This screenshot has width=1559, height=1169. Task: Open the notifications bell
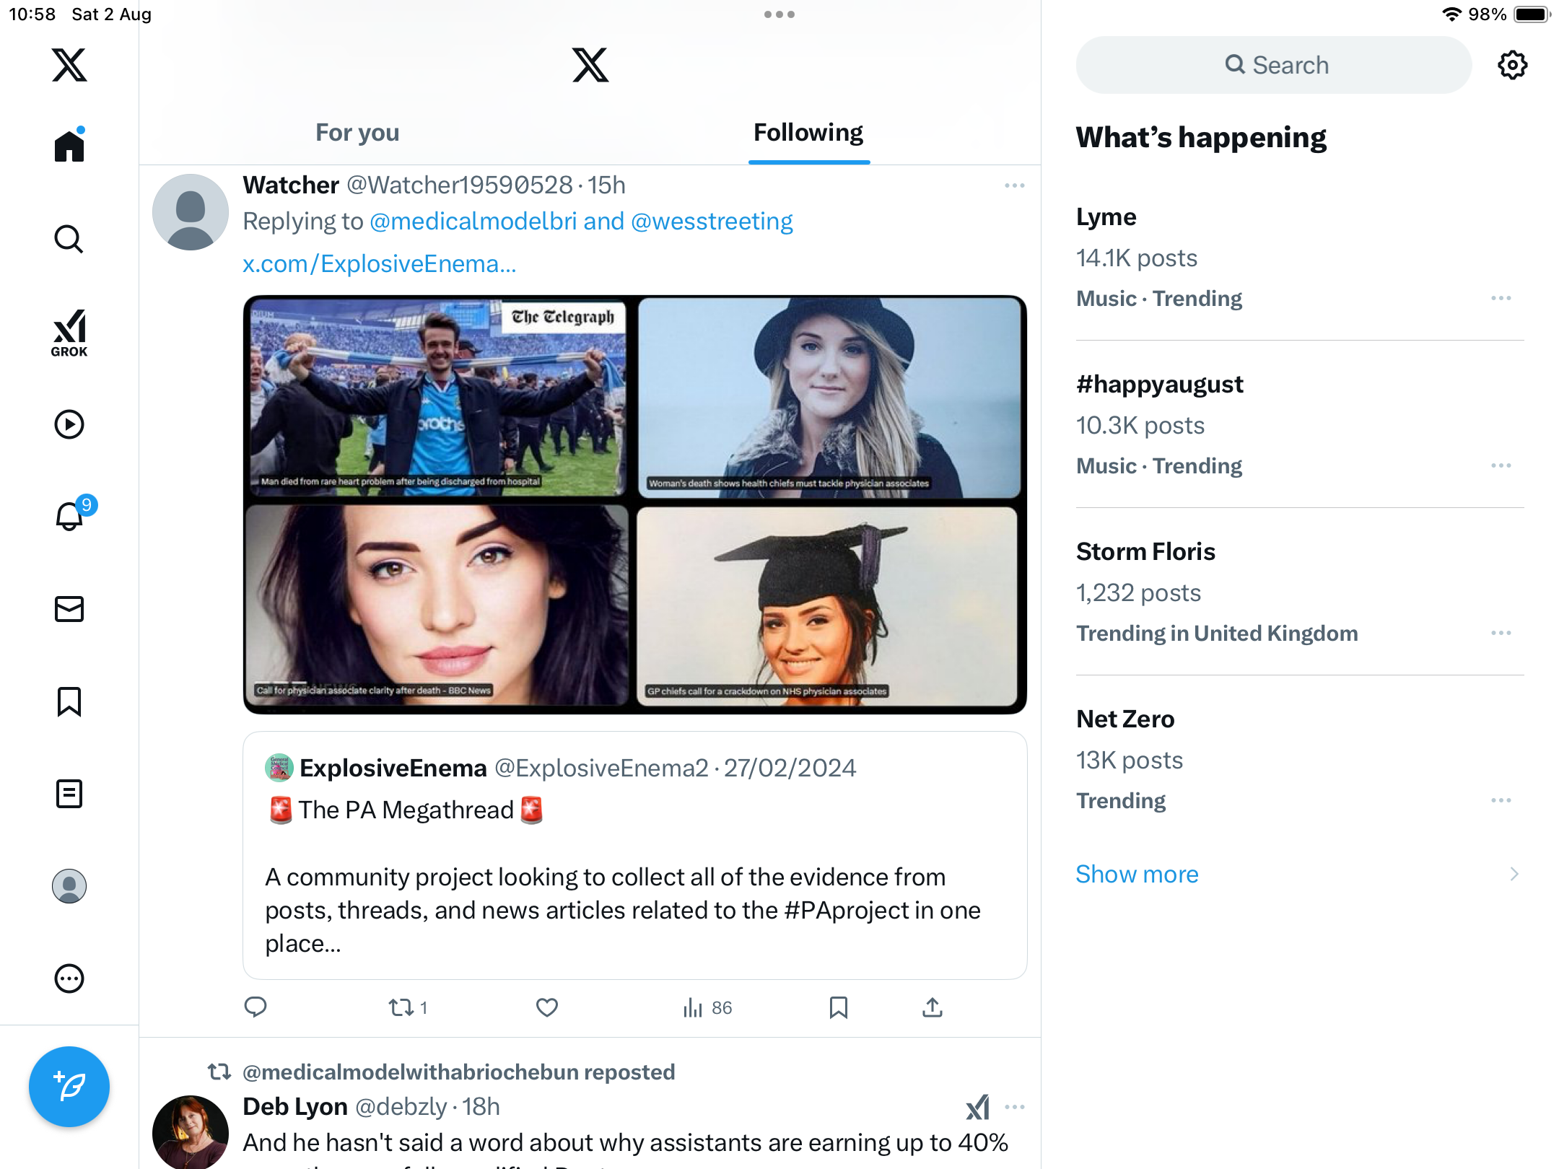pyautogui.click(x=69, y=517)
